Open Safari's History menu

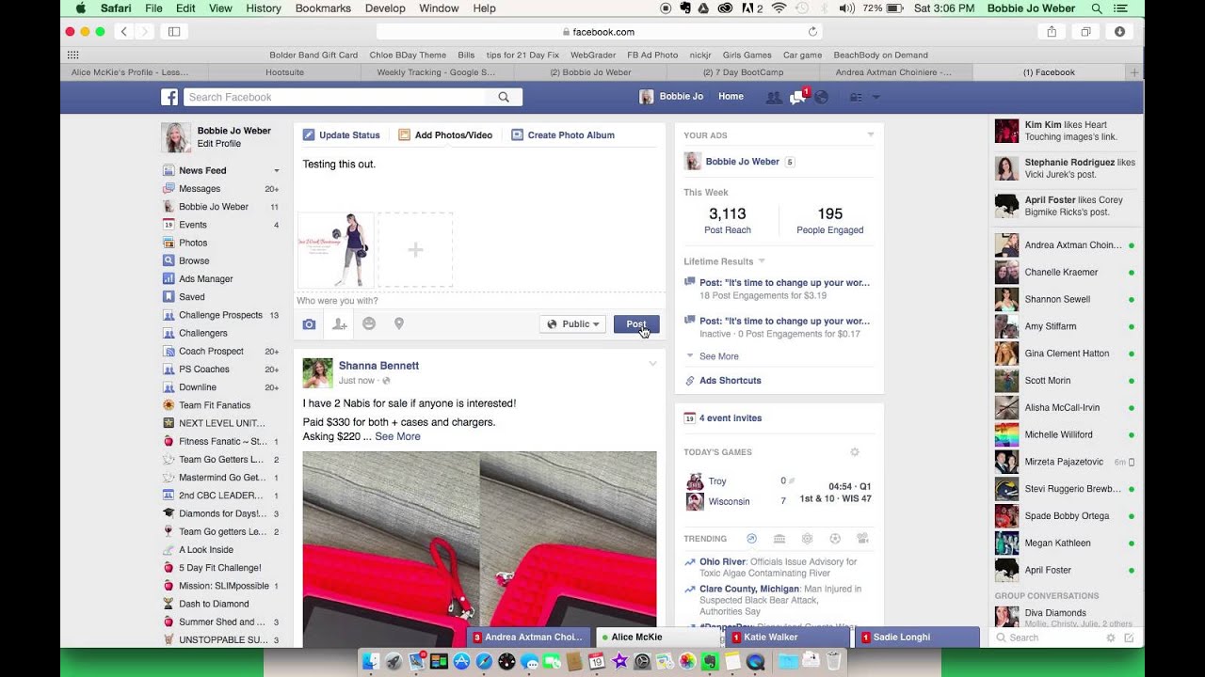[263, 8]
